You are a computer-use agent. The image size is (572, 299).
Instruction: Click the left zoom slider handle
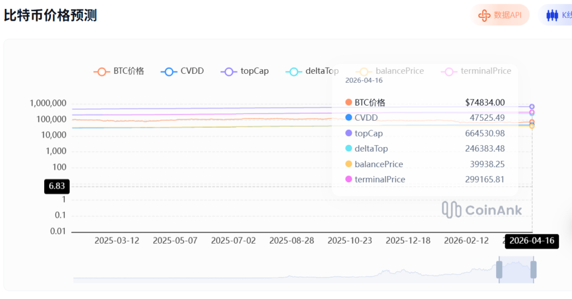click(x=499, y=269)
